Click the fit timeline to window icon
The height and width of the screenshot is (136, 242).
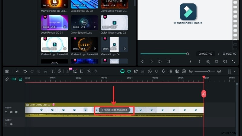pos(184,71)
